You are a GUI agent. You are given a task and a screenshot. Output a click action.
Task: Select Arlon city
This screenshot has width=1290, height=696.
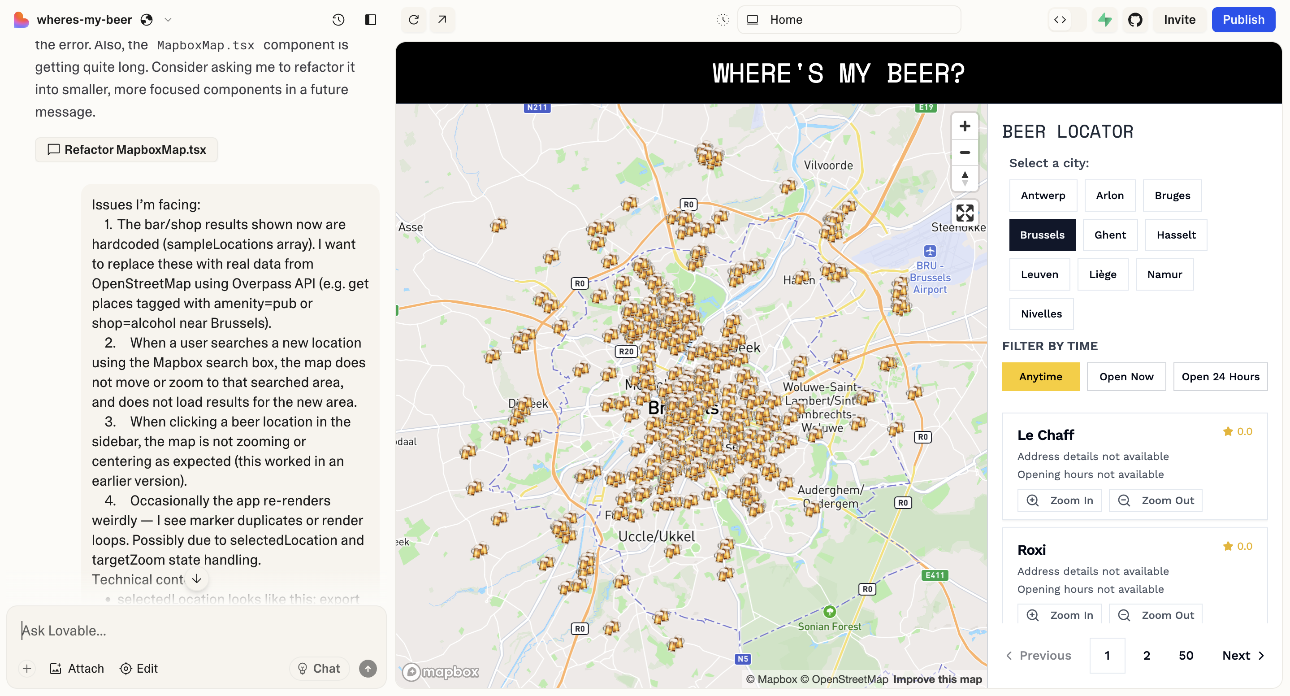tap(1109, 196)
